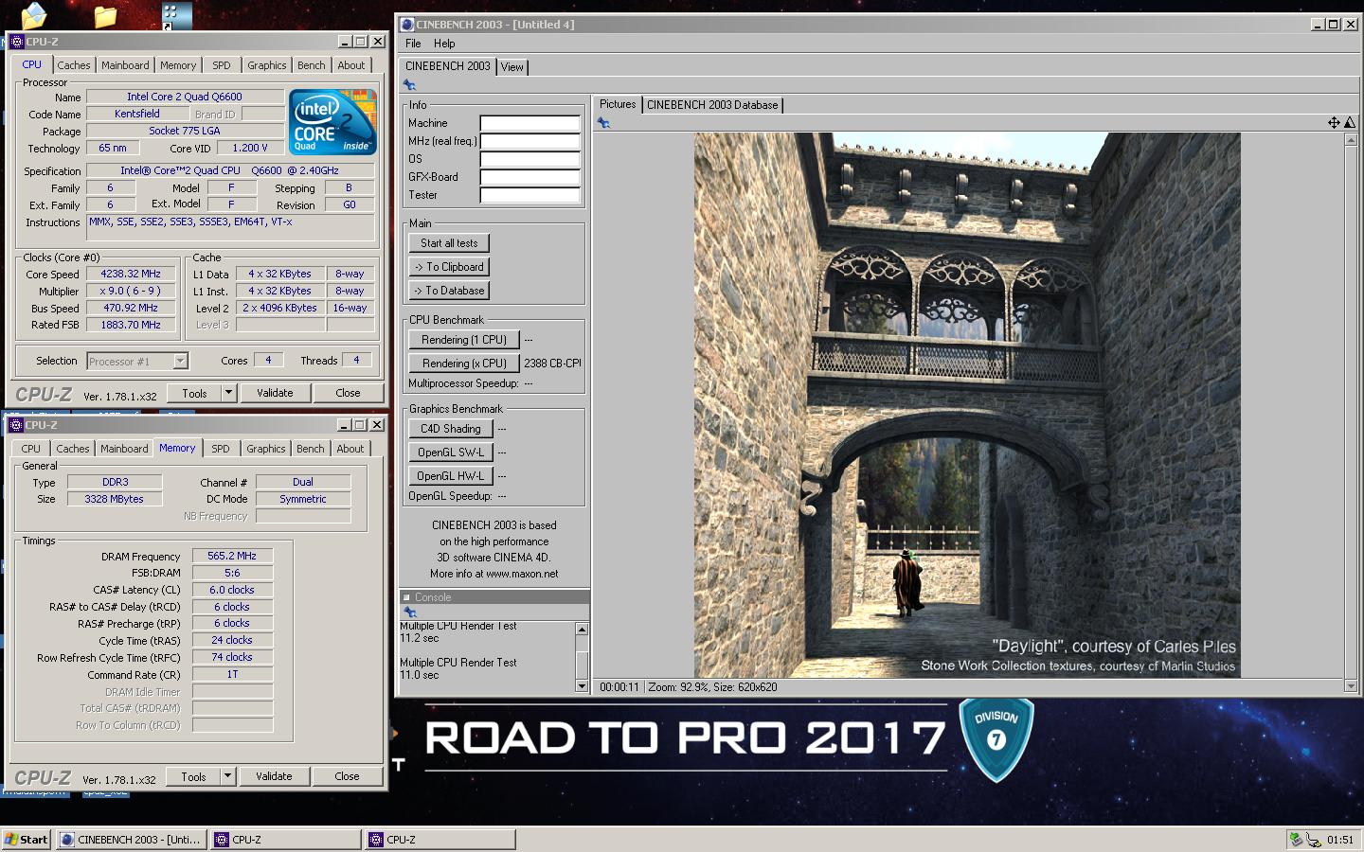Click the pin icon under the Pictures tab

(x=603, y=123)
